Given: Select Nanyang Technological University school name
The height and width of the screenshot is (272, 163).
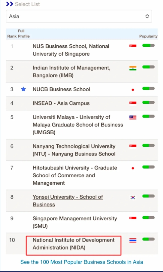Looking at the screenshot, I should [74, 150].
